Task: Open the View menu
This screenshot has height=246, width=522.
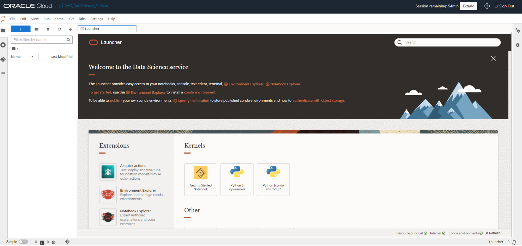Action: (x=35, y=19)
